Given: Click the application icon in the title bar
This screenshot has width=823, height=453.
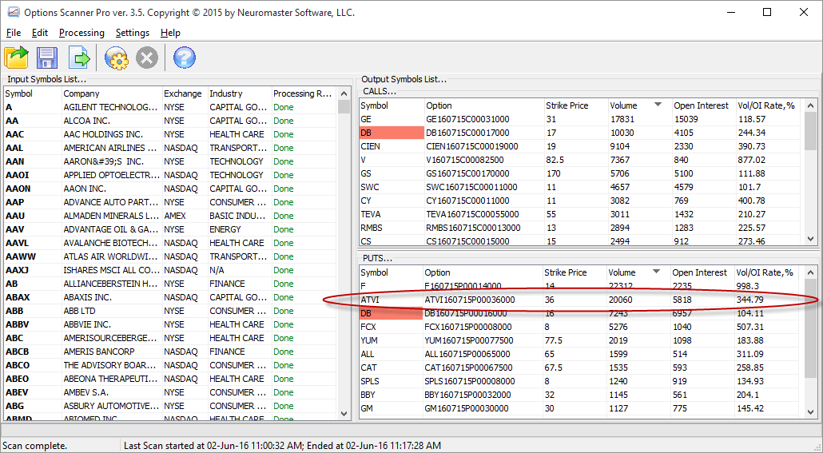Looking at the screenshot, I should pos(13,12).
